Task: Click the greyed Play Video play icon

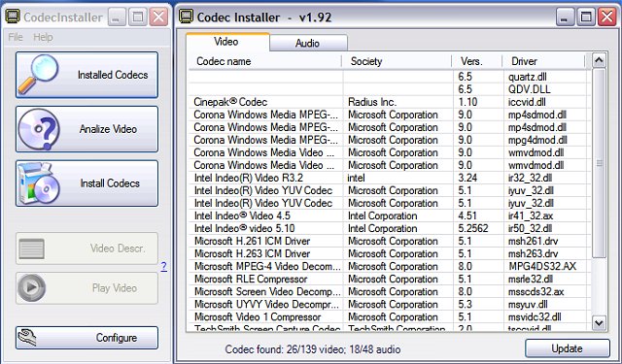Action: pos(31,287)
